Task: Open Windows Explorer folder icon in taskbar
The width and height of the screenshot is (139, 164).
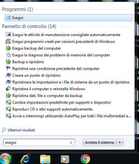Action: coord(45,159)
